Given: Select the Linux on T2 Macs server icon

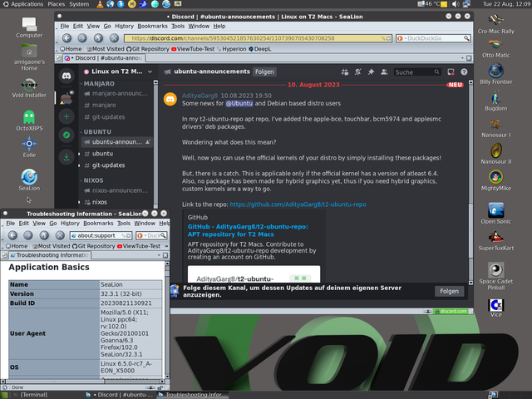Looking at the screenshot, I should [x=66, y=98].
